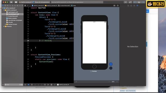The image size is (166, 93).
Task: Open the Report navigator icon
Action: coord(22,5)
